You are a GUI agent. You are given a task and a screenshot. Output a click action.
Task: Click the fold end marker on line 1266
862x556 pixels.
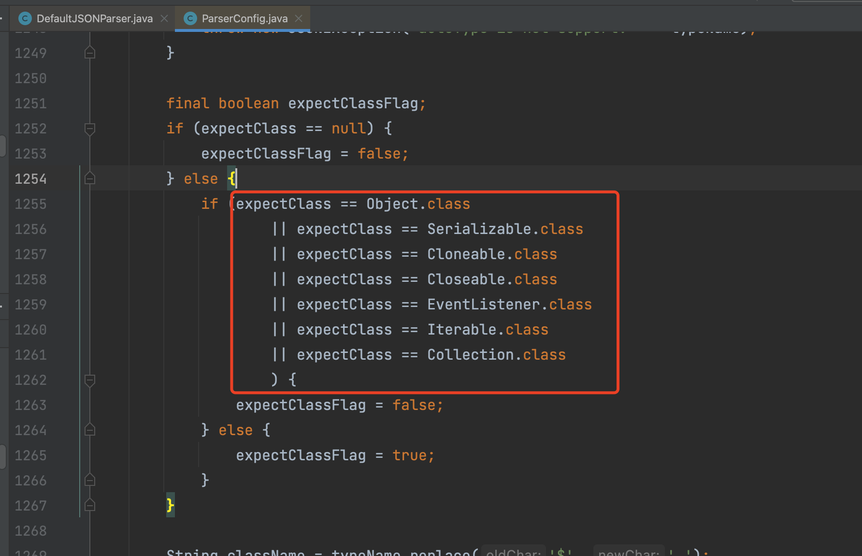[x=90, y=480]
